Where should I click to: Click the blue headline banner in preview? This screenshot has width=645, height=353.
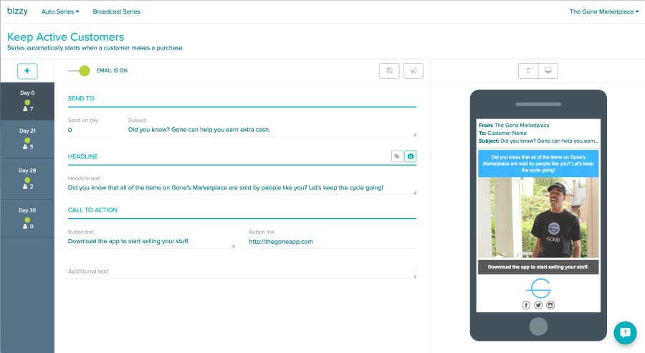538,164
